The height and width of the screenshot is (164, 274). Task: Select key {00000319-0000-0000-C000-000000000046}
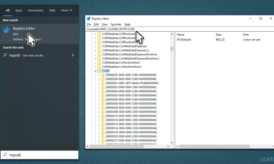pos(131,124)
